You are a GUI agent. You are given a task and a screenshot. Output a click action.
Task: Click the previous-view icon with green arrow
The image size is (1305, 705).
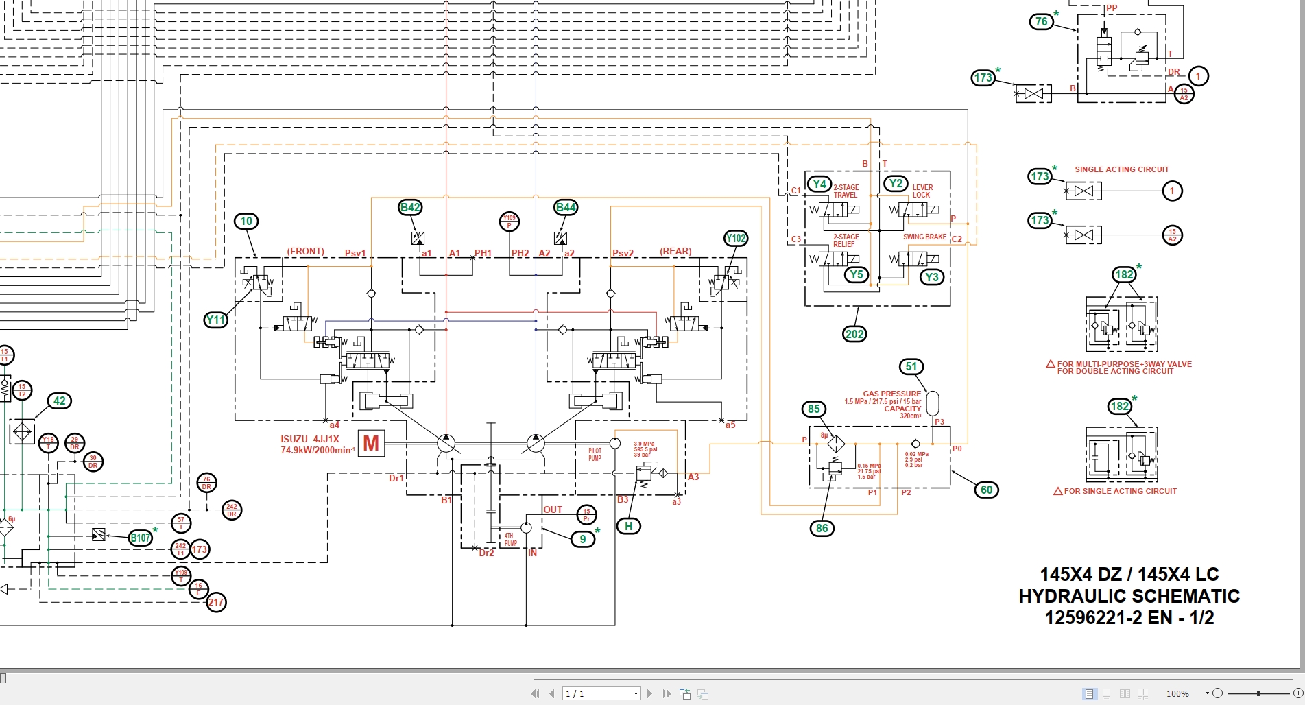click(x=685, y=693)
